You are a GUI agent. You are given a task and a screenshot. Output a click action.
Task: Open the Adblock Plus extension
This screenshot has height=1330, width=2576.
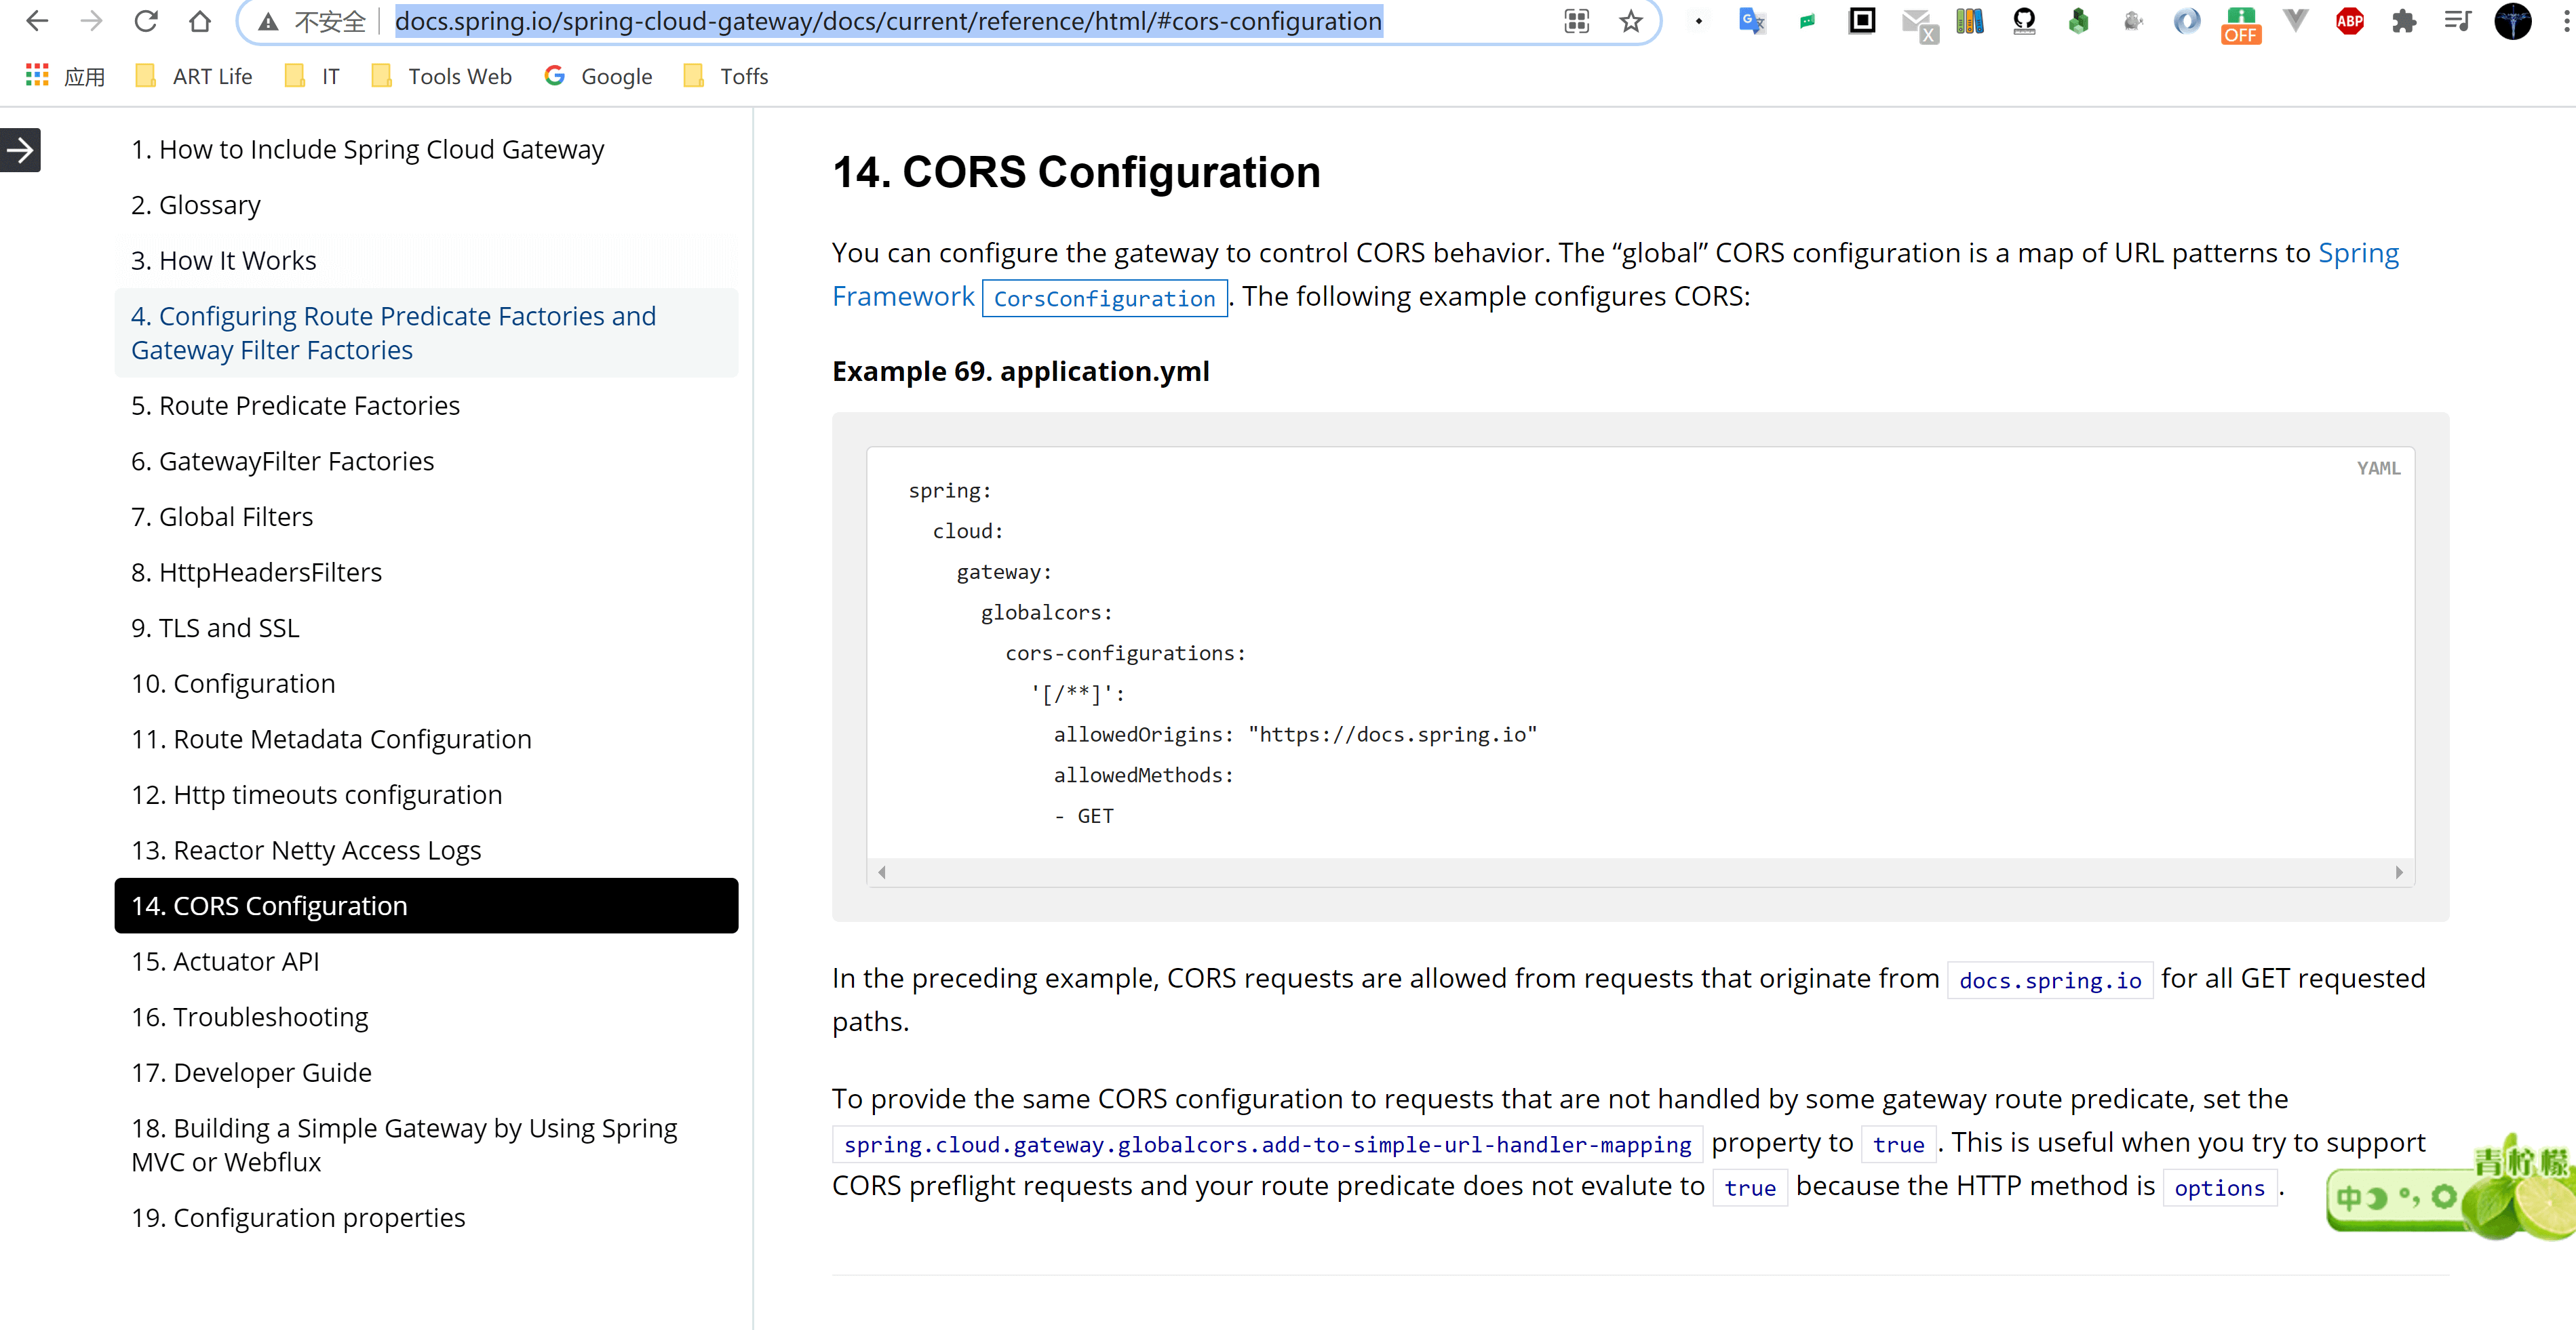pyautogui.click(x=2349, y=21)
